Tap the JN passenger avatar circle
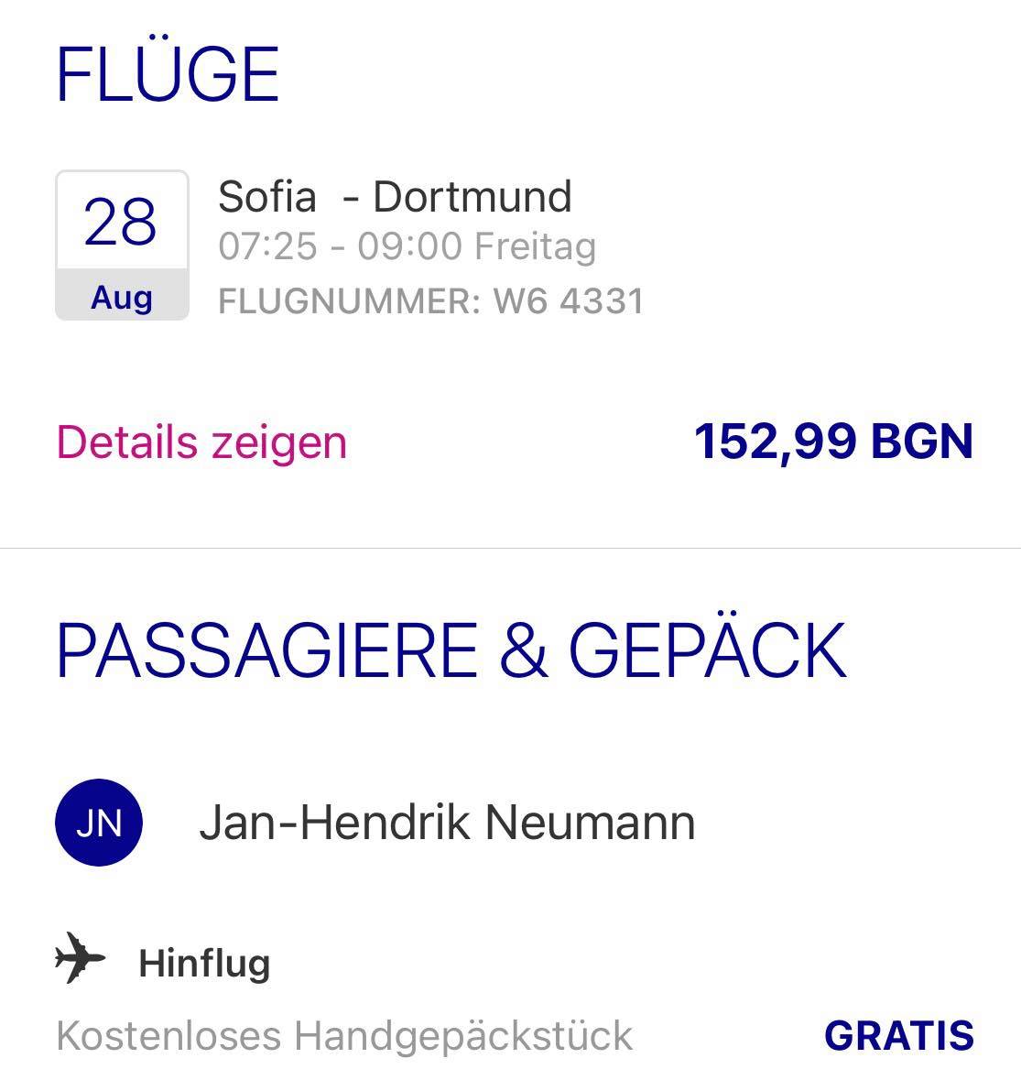This screenshot has width=1021, height=1091. click(x=99, y=823)
